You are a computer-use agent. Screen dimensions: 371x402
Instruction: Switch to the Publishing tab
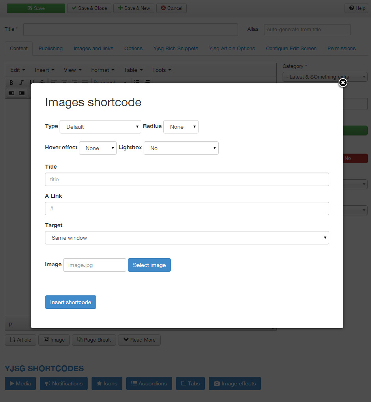[51, 49]
